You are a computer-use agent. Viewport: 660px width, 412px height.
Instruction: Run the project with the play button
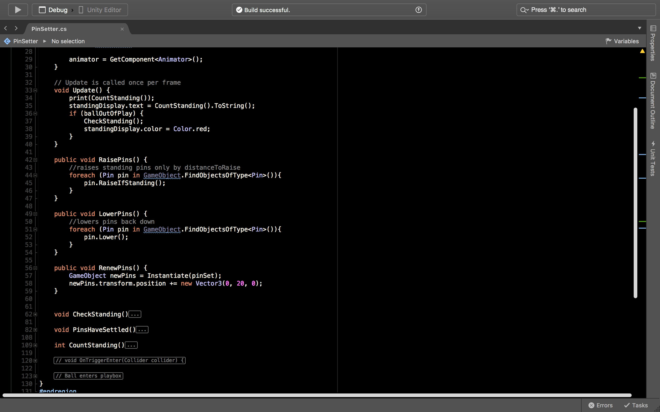pos(18,10)
